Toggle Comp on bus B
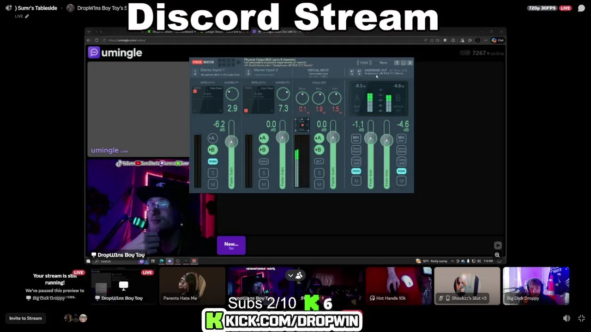 click(401, 161)
